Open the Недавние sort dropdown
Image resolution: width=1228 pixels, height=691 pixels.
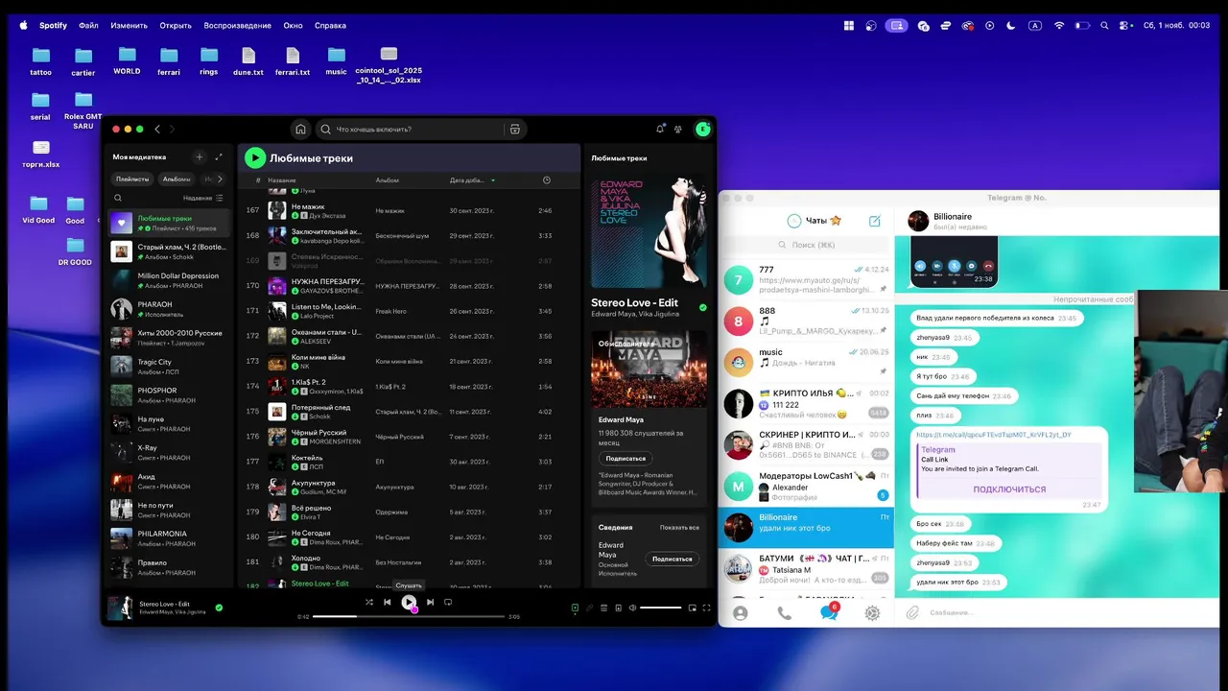(202, 198)
